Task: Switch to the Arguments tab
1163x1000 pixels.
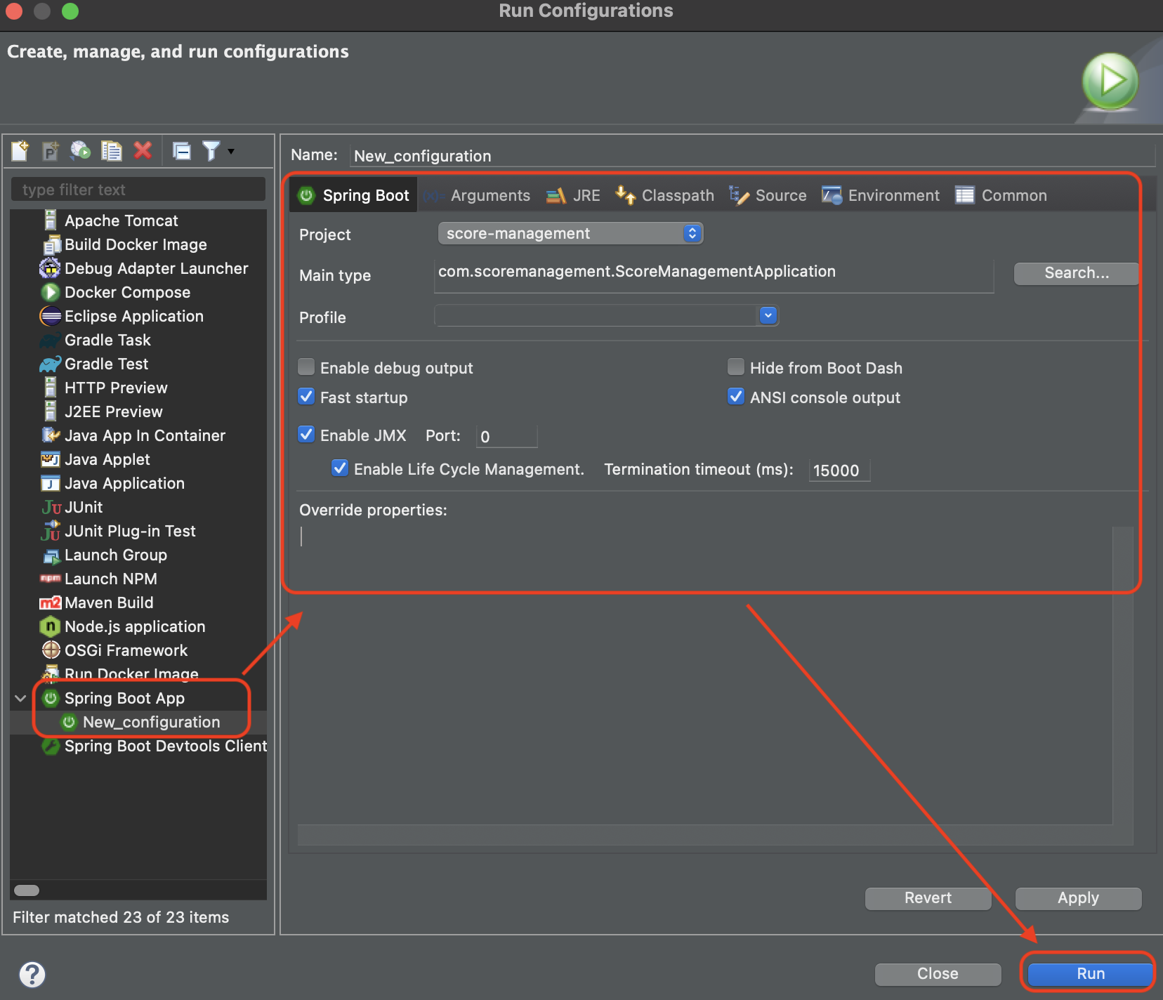Action: point(478,195)
